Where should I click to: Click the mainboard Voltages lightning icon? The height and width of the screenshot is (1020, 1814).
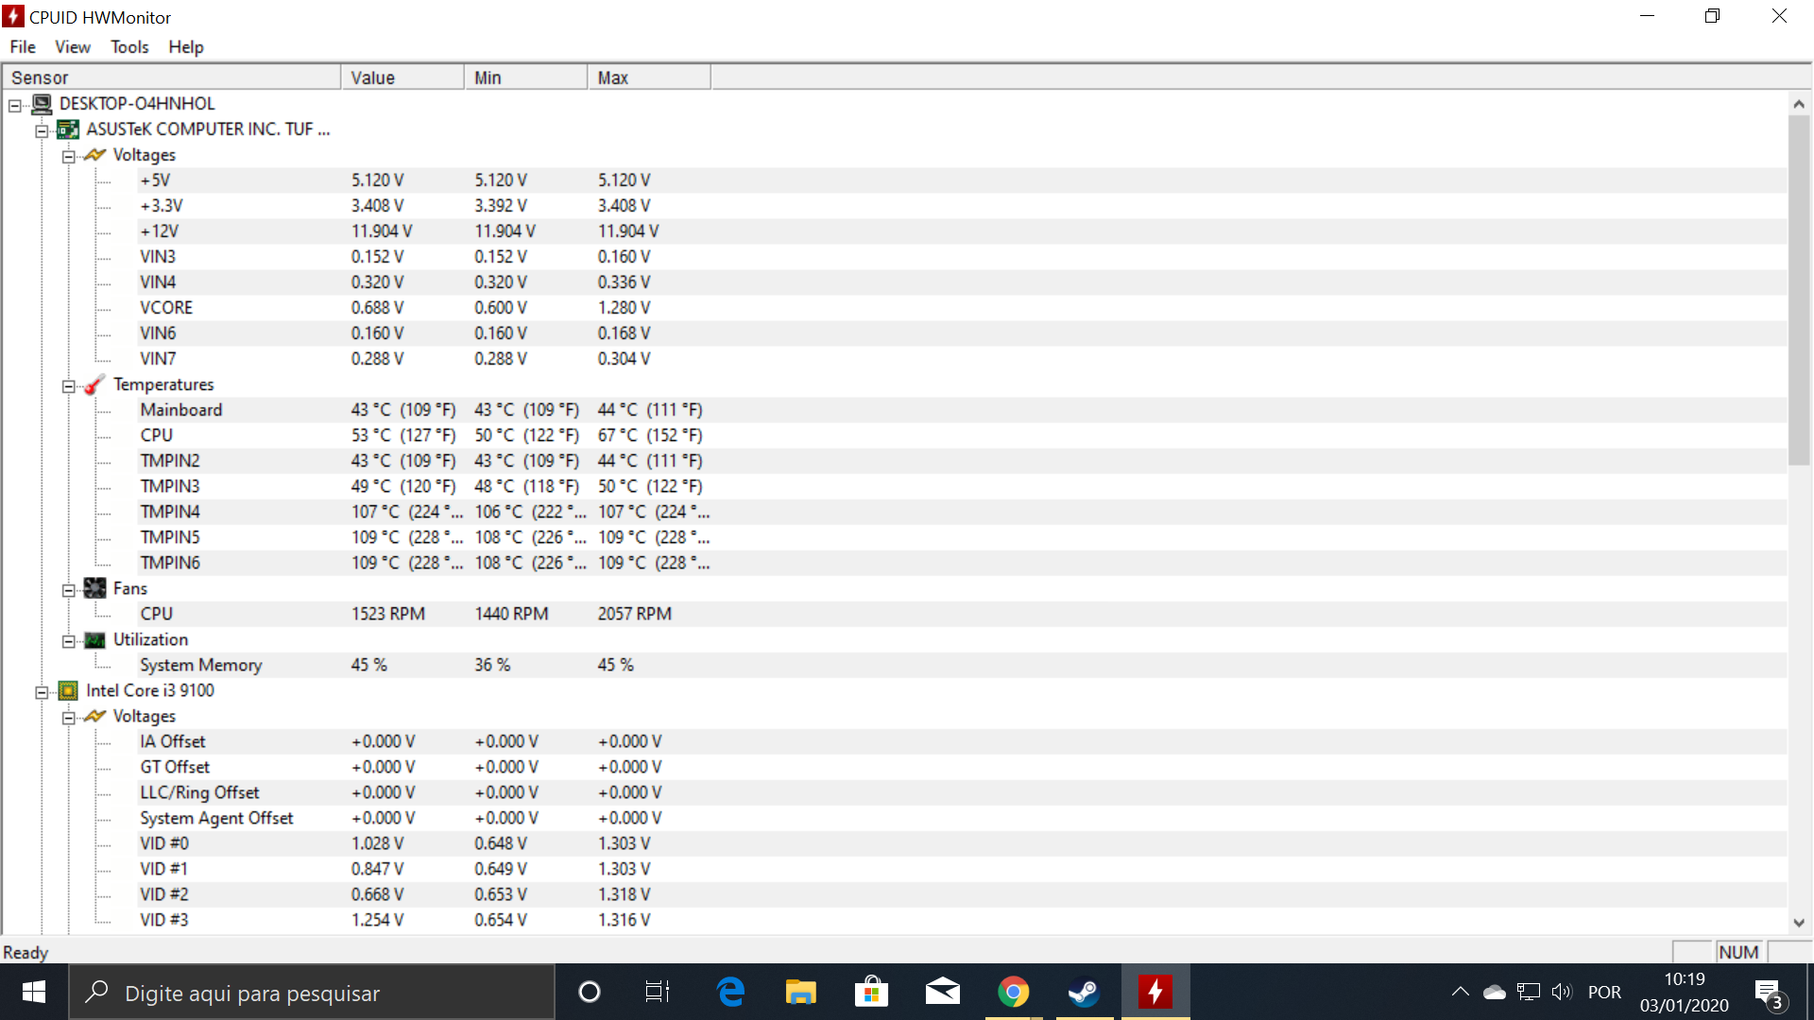(x=94, y=155)
